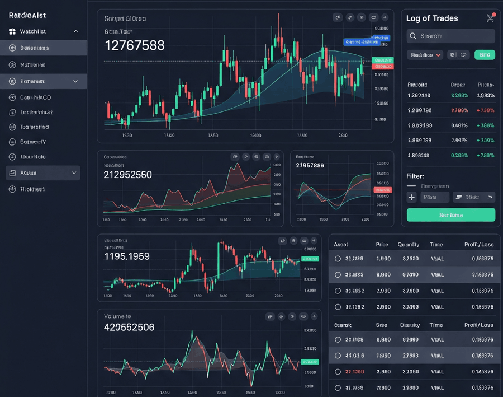Viewport: 503px width, 397px height.
Task: Click the green price tag on the Volume chart
Action: point(310,362)
